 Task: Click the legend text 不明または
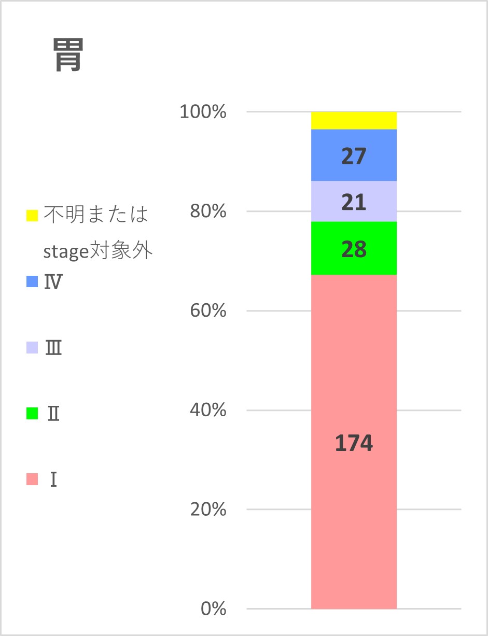(96, 215)
